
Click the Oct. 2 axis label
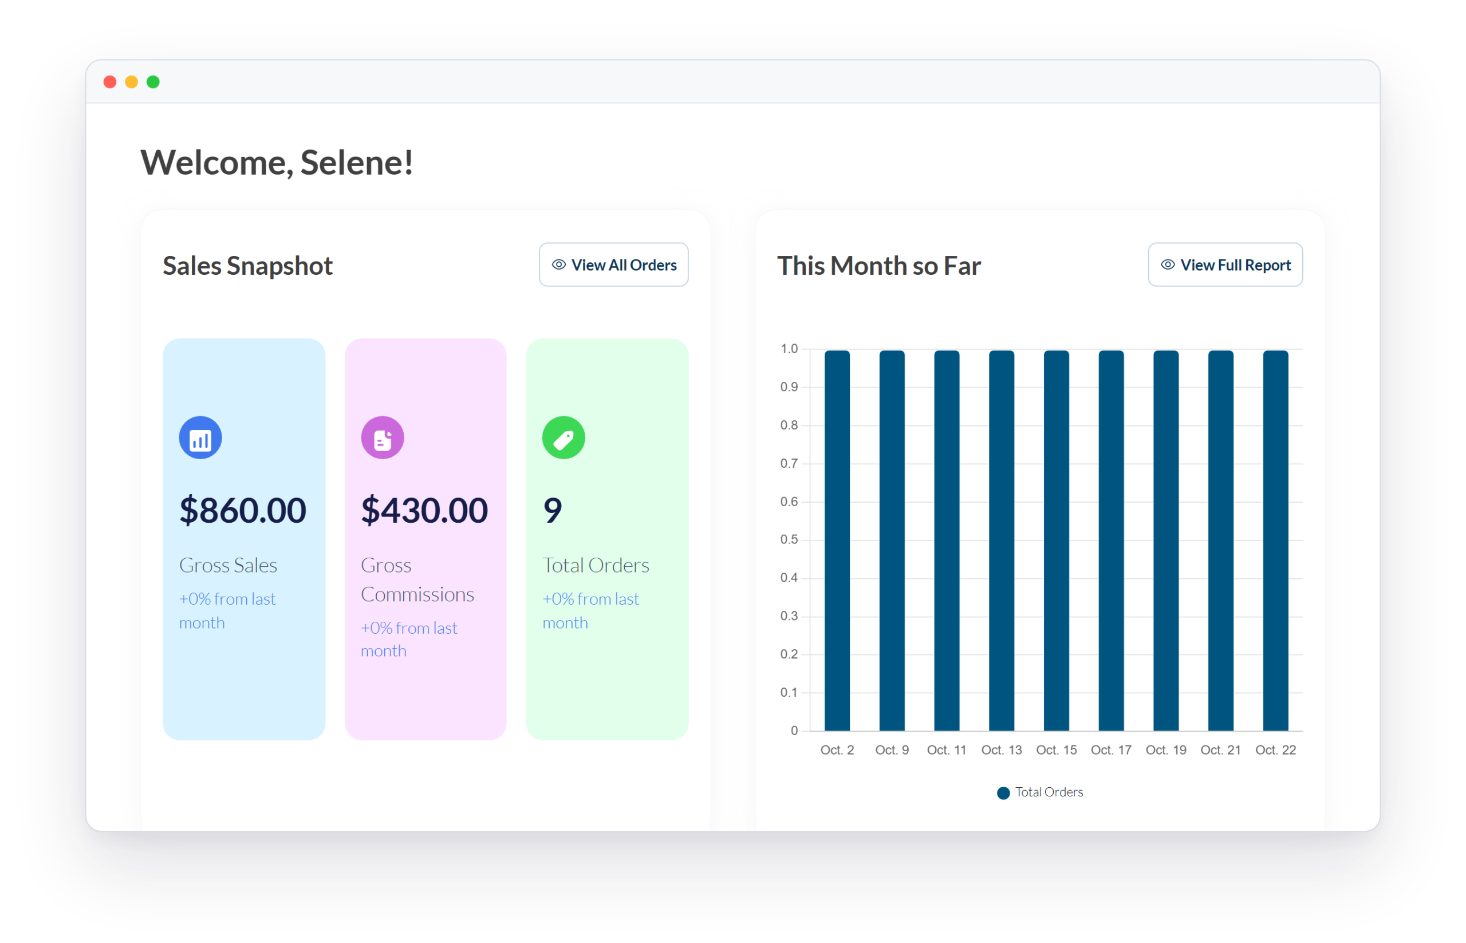[x=837, y=750]
